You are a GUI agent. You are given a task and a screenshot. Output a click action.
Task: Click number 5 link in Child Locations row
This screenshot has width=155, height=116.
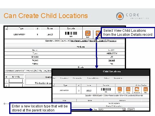pos(79,90)
